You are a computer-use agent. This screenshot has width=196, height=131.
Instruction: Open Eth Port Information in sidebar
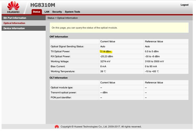tap(24, 18)
